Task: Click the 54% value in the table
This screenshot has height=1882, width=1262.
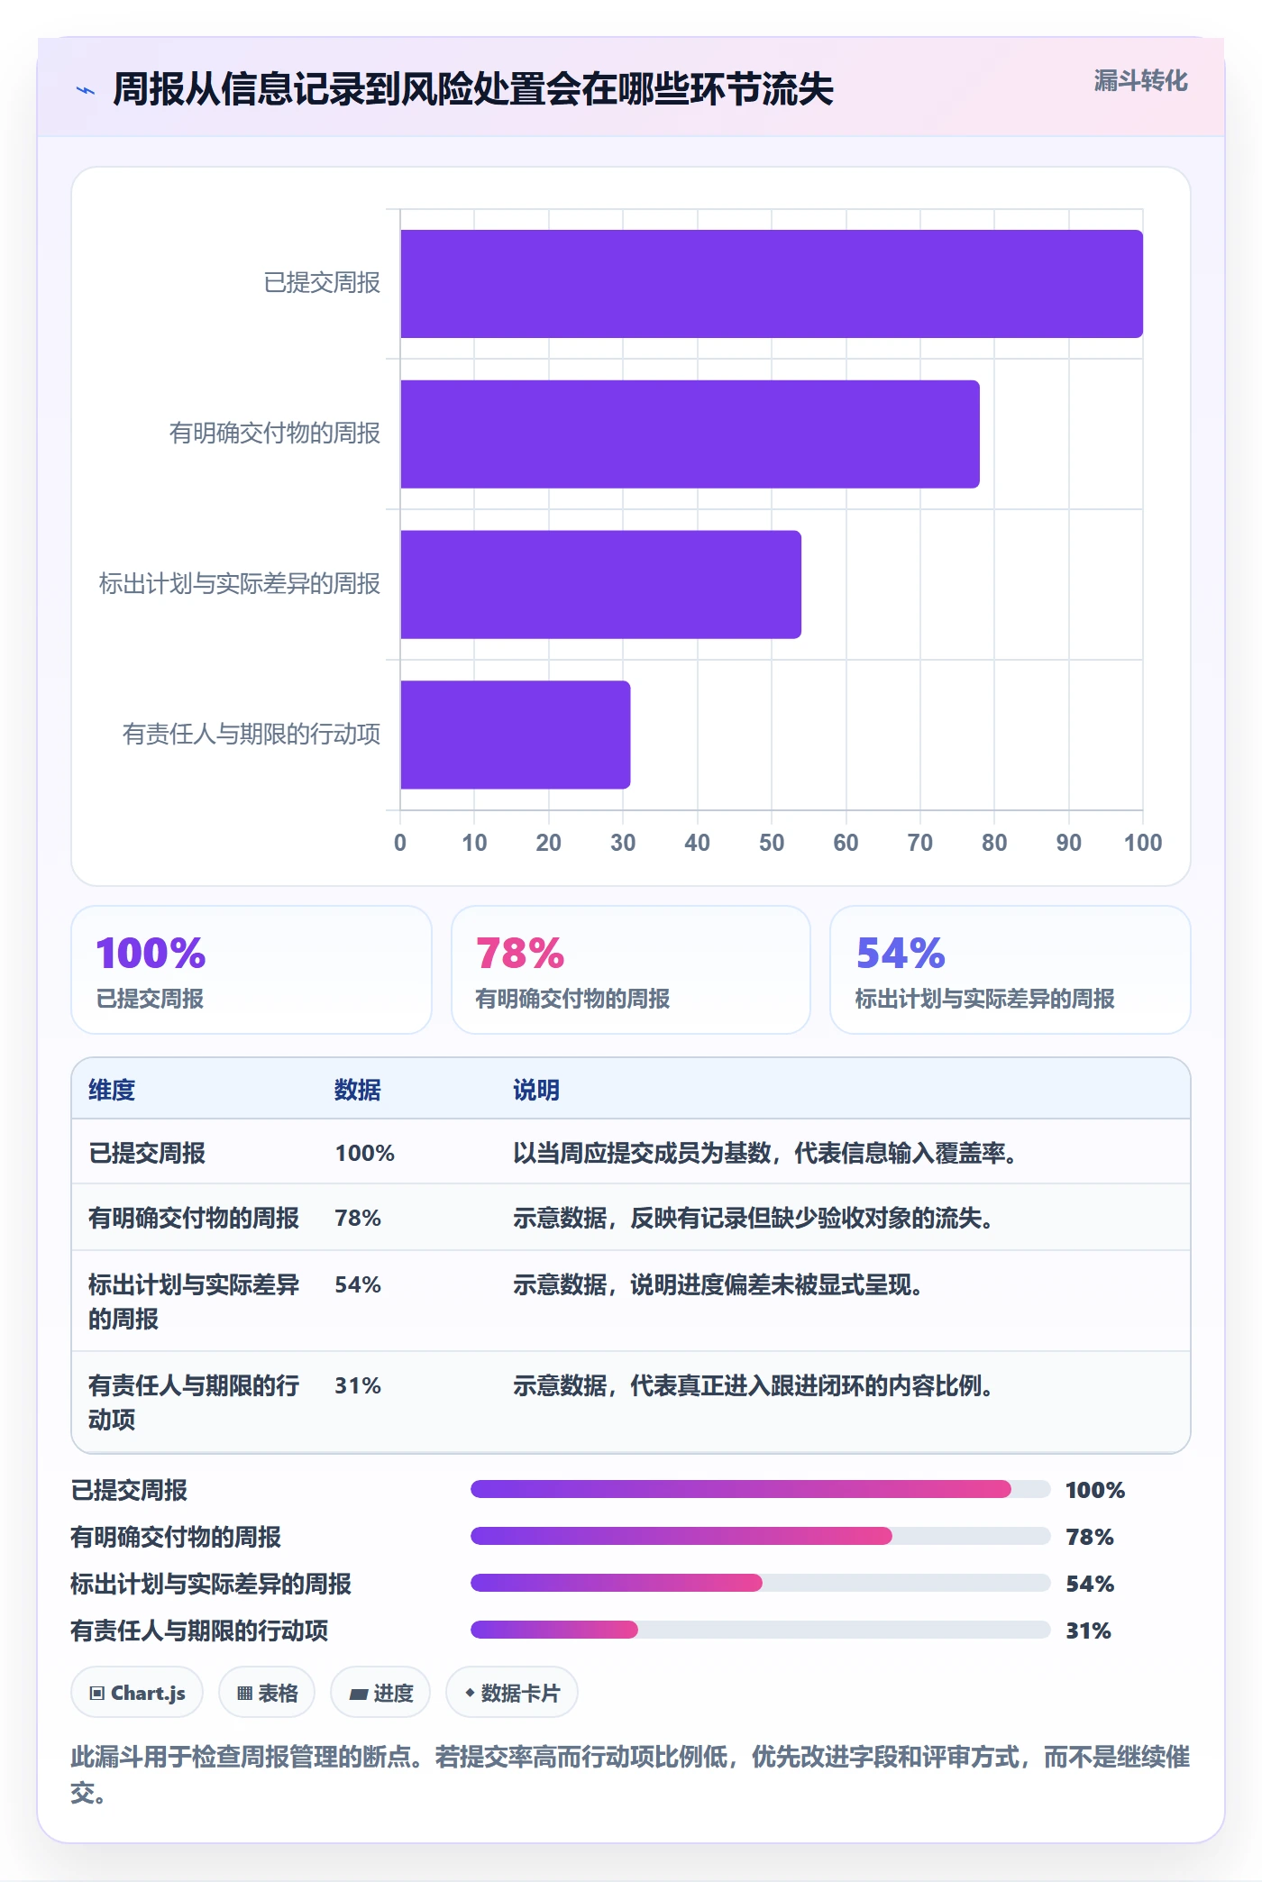Action: (x=358, y=1284)
